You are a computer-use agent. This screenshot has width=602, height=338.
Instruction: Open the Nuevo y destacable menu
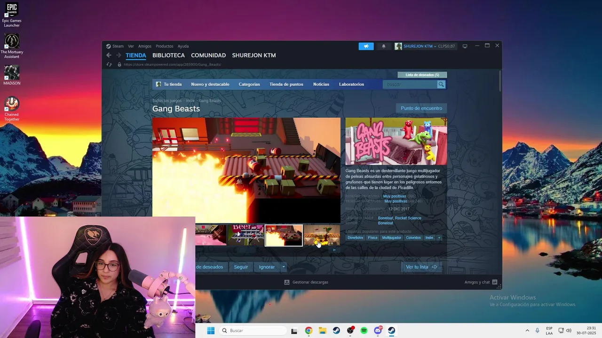(210, 84)
